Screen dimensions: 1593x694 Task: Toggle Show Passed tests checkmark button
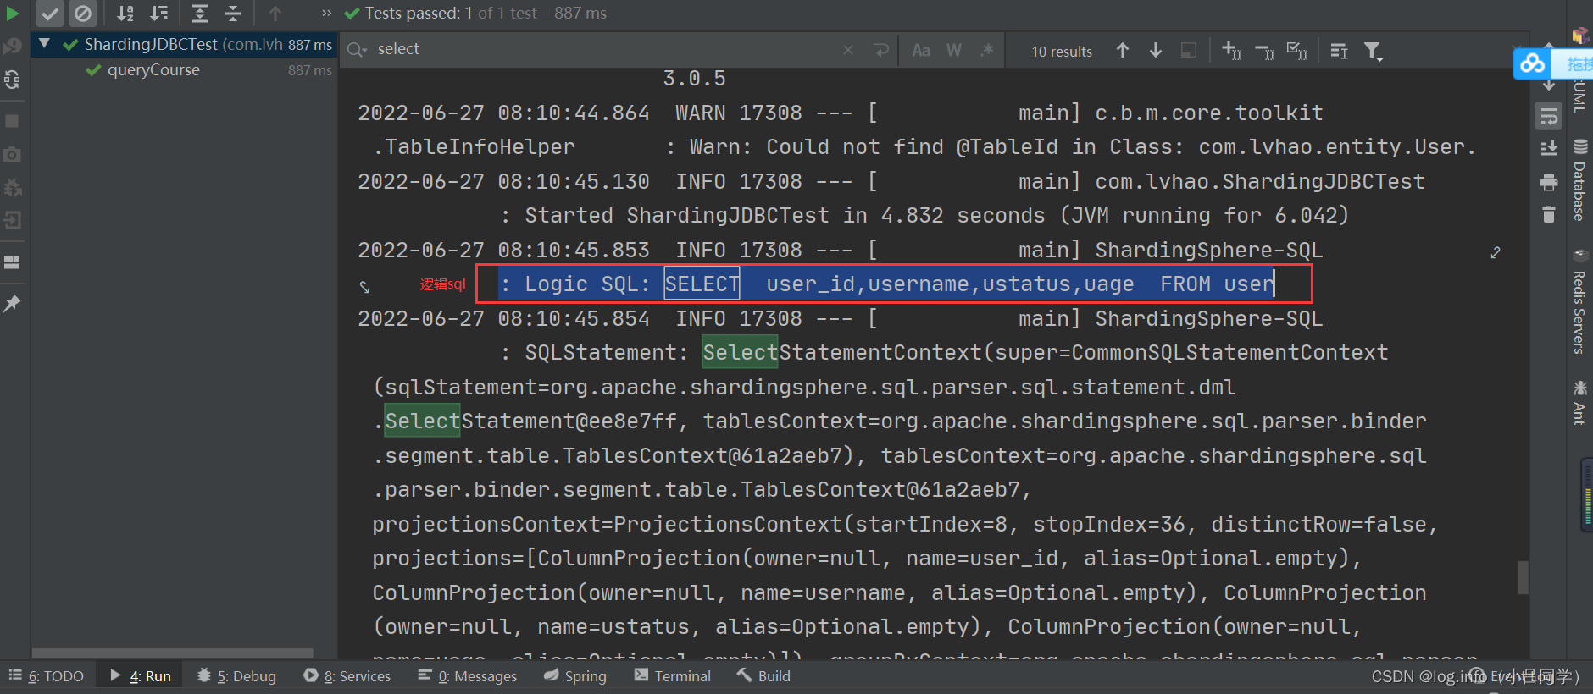coord(50,14)
